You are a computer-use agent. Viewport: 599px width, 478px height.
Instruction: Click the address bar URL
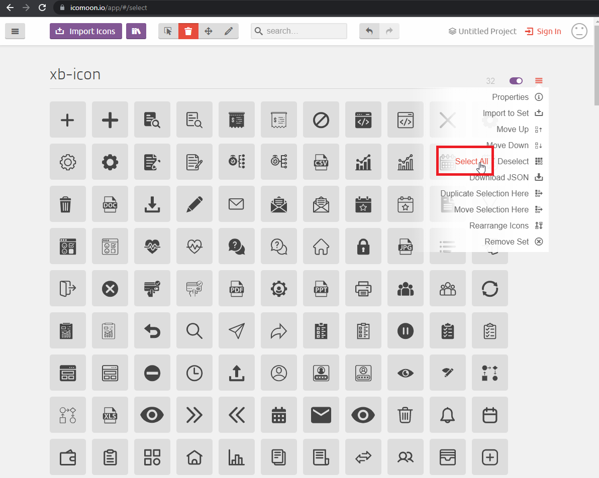109,8
